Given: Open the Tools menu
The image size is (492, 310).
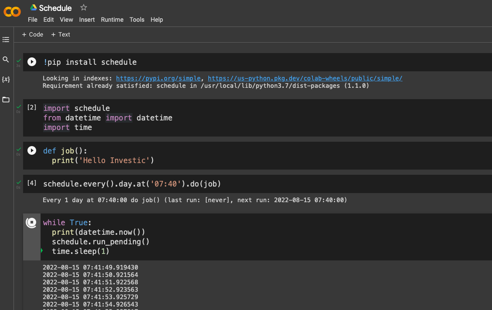Looking at the screenshot, I should point(137,20).
